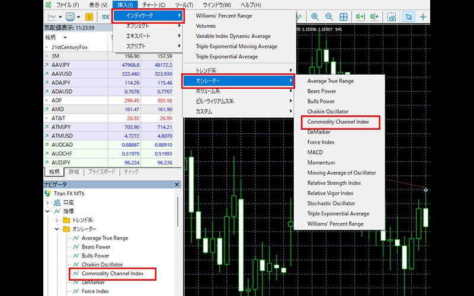Close the Navigator panel
The width and height of the screenshot is (474, 296).
click(177, 185)
